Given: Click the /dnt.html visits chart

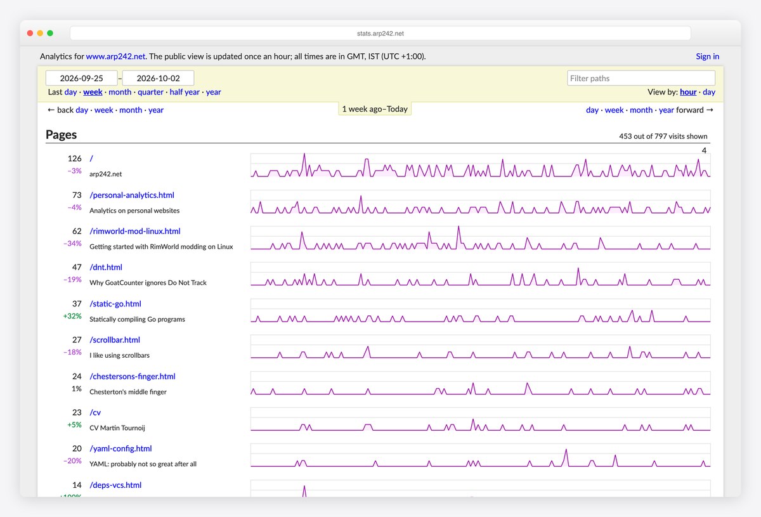Looking at the screenshot, I should tap(480, 273).
